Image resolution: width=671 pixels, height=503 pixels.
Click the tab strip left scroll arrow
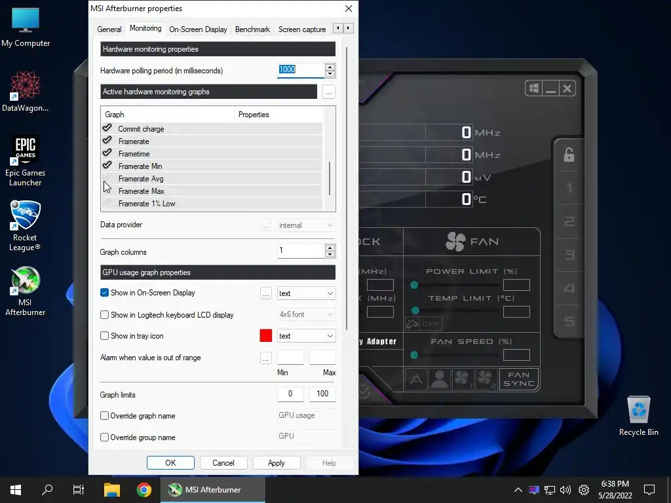(x=338, y=28)
